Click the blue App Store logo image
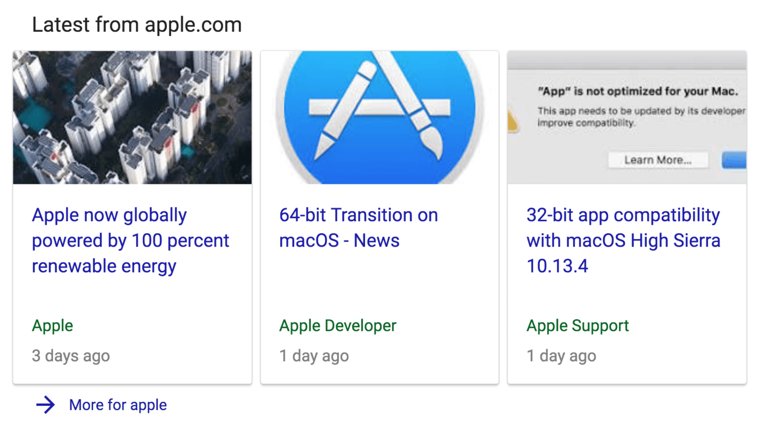Screen dimensions: 761x424 click(x=379, y=117)
